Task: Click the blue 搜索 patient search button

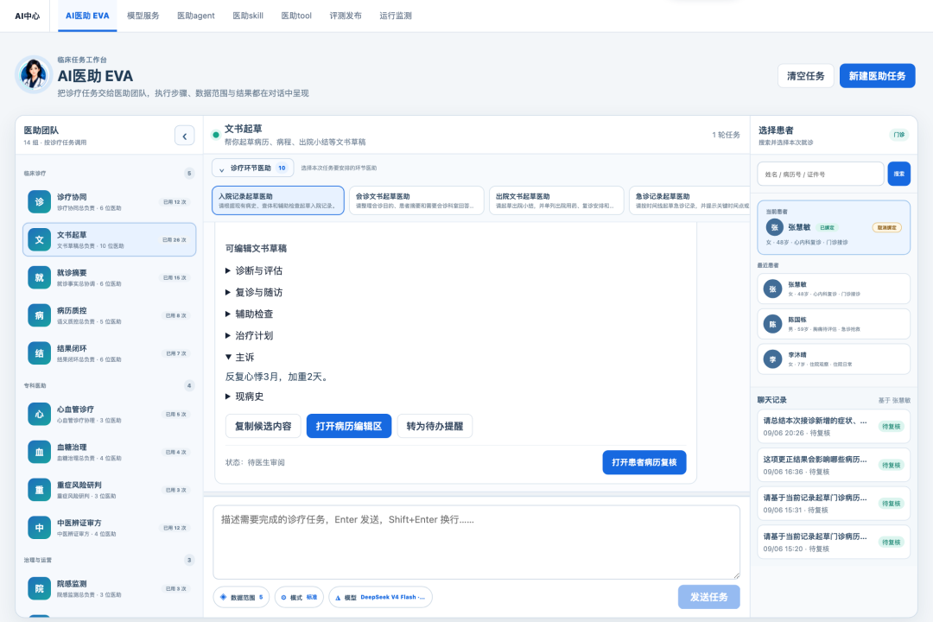Action: (x=898, y=174)
